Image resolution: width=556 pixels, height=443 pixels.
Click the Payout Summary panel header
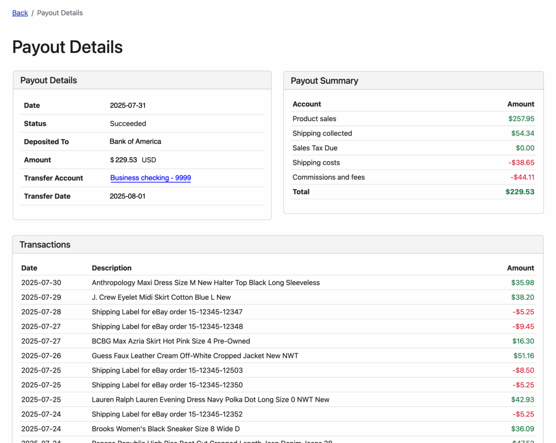pos(324,81)
